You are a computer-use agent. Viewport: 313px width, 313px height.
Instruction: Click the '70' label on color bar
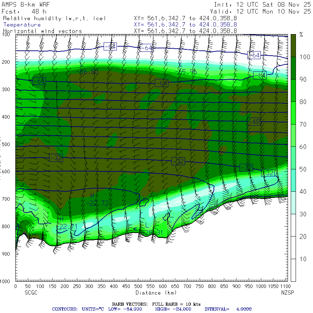click(x=303, y=125)
